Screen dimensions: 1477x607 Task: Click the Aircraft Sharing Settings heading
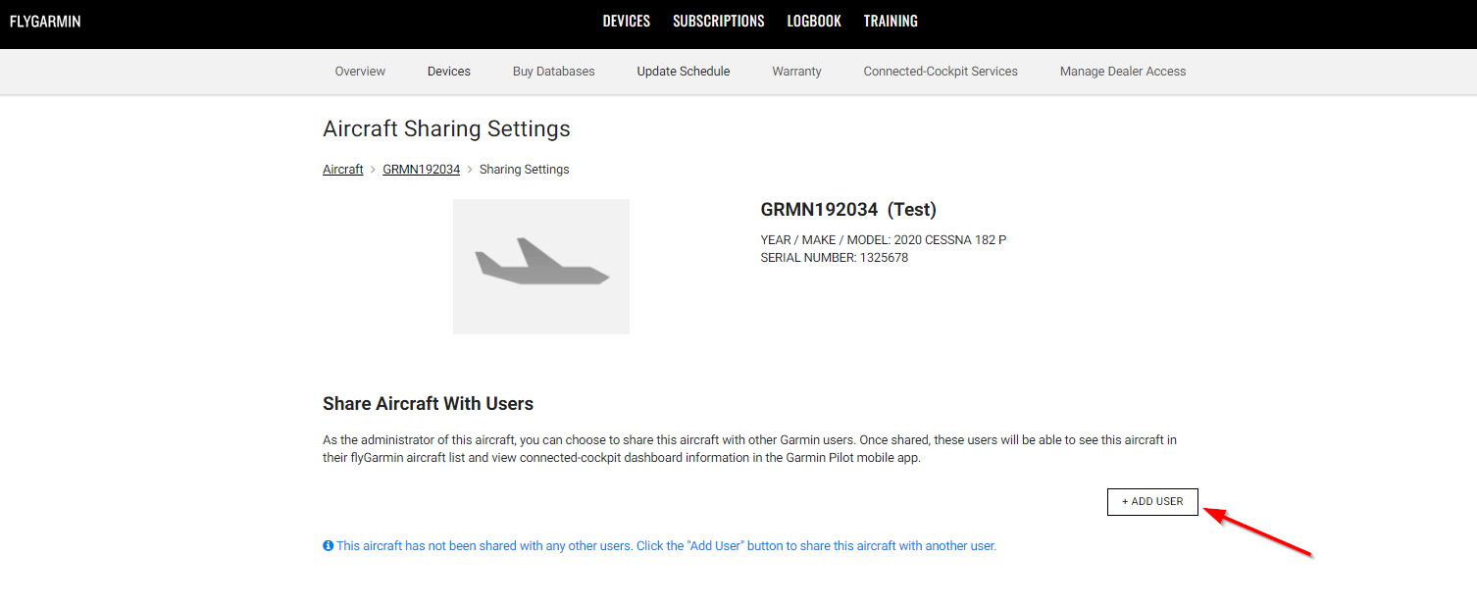point(446,129)
